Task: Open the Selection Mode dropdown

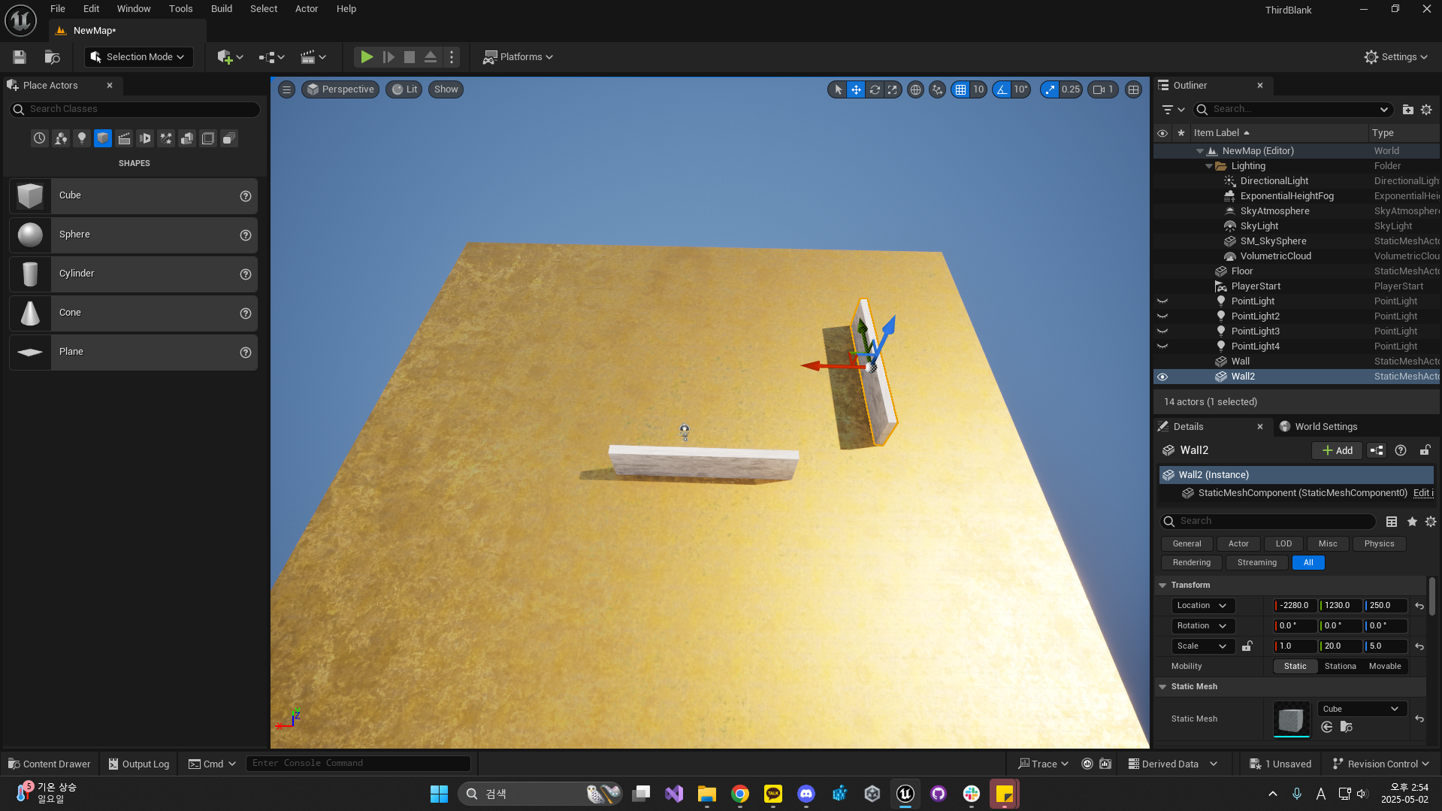Action: (139, 57)
